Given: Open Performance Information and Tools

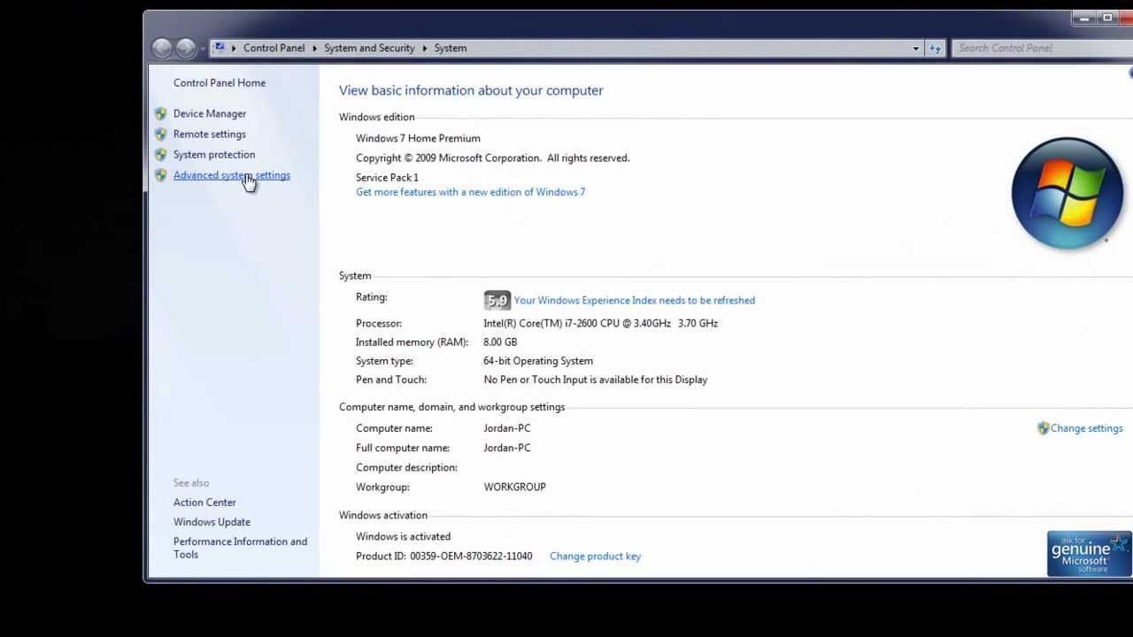Looking at the screenshot, I should [x=240, y=548].
